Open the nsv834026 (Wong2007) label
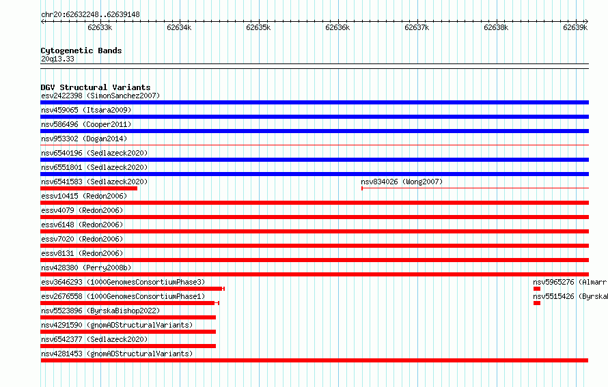 pos(402,182)
